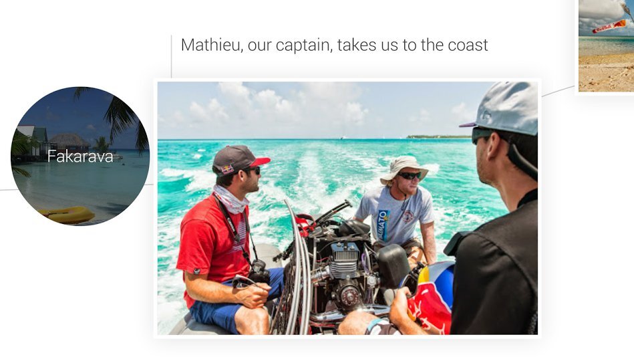This screenshot has height=357, width=634.
Task: Open the Fakarava circular location thumbnail
Action: point(80,156)
